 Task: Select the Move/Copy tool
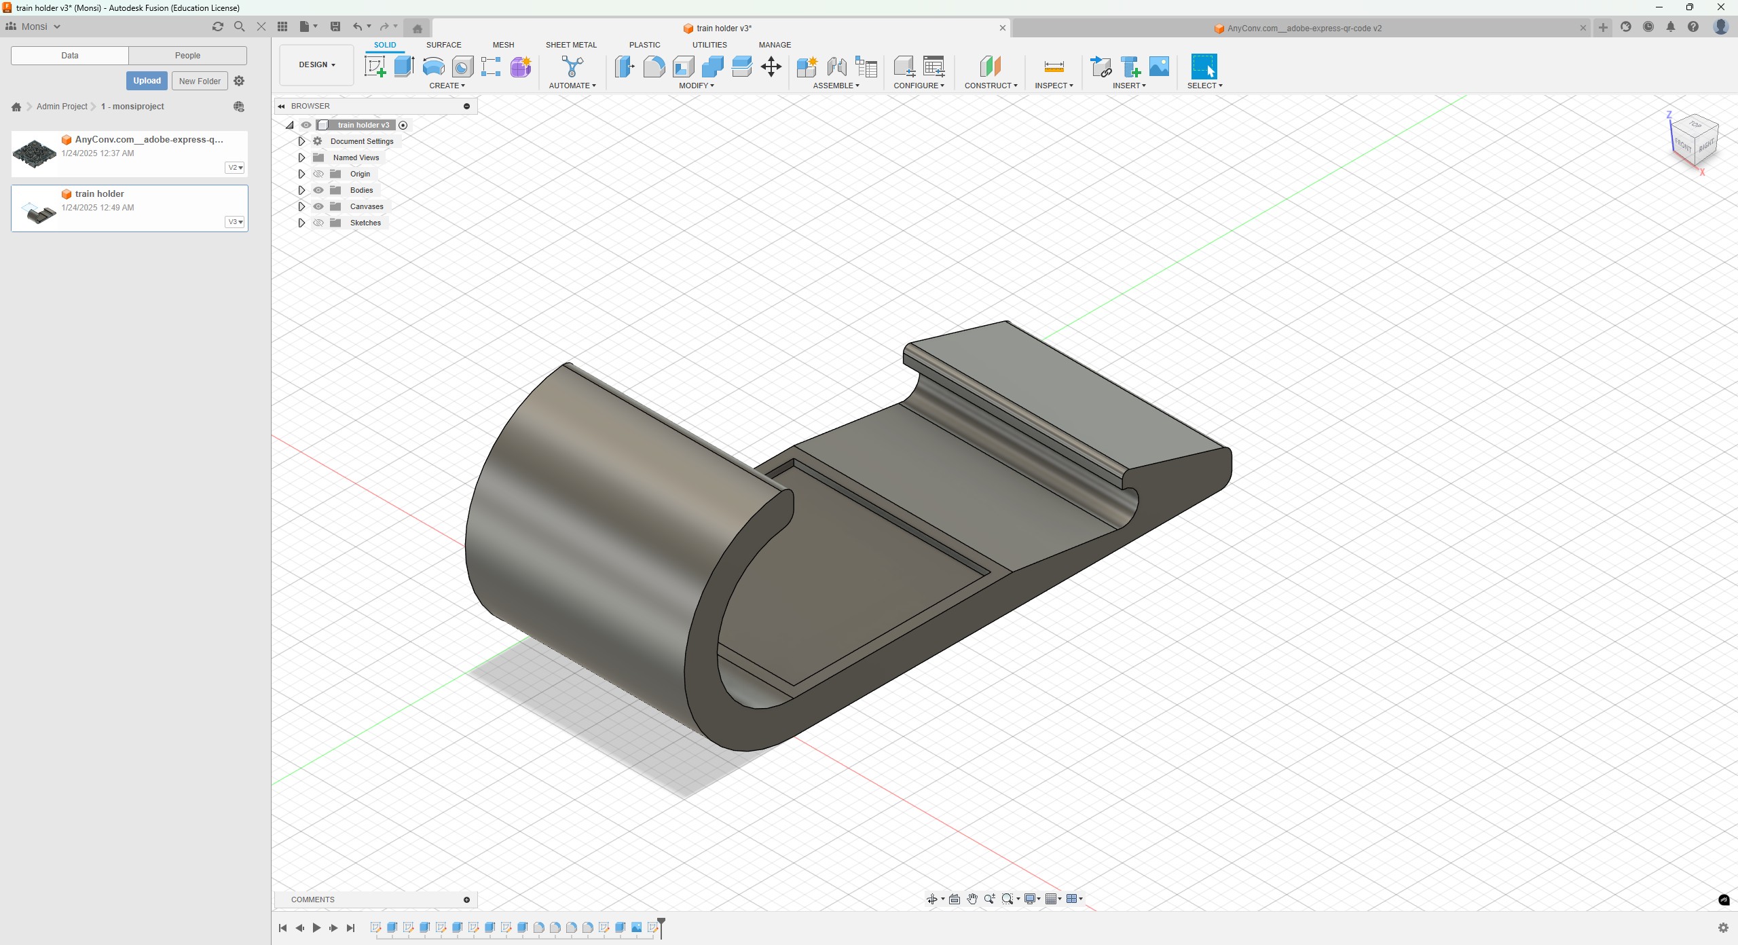[771, 67]
